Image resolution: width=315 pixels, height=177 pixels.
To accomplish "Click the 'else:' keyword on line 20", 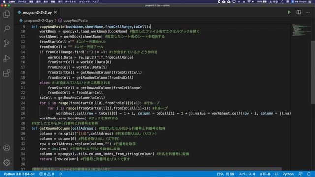I will [44, 83].
